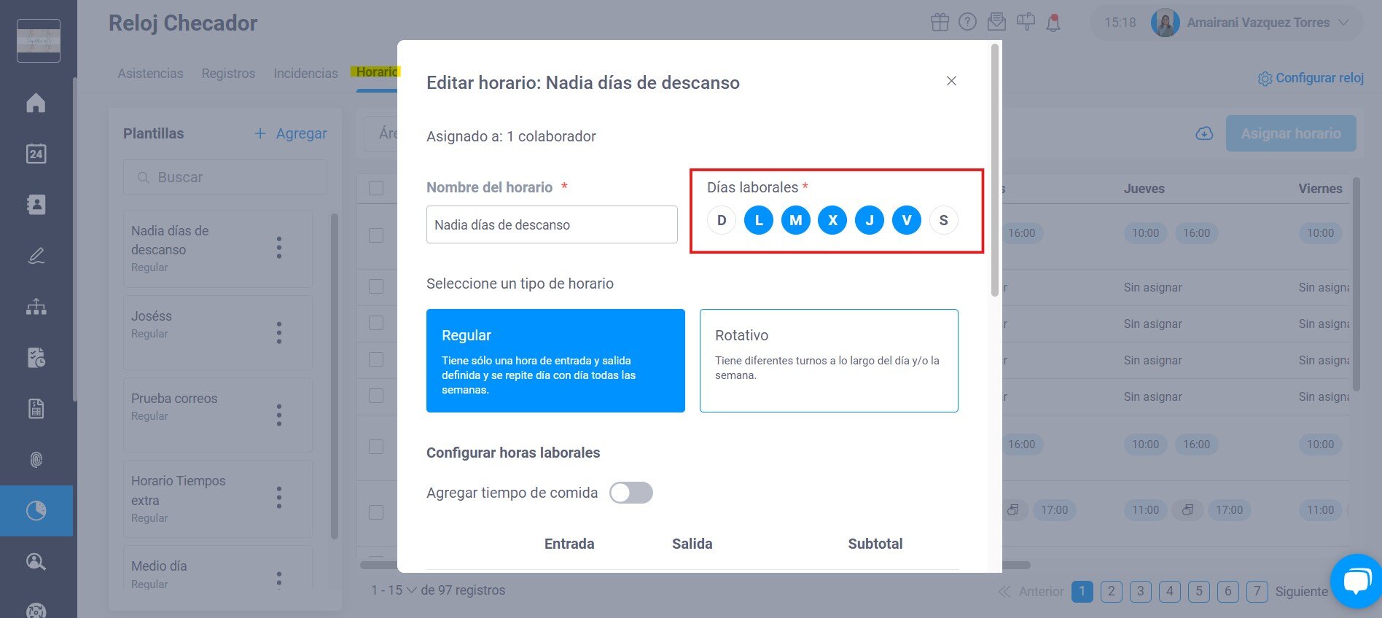Image resolution: width=1382 pixels, height=618 pixels.
Task: Toggle Sunday (D) as working day
Action: tap(722, 220)
